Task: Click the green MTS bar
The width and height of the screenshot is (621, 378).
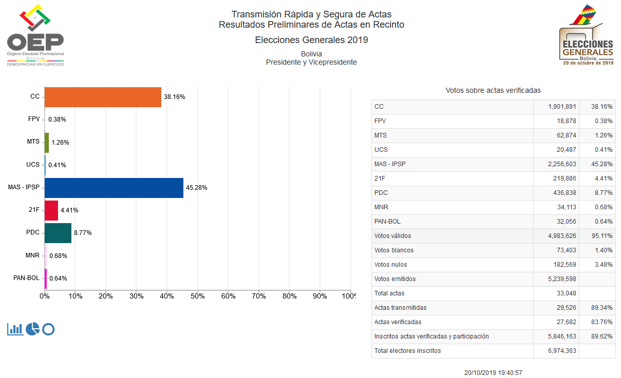Action: (47, 143)
